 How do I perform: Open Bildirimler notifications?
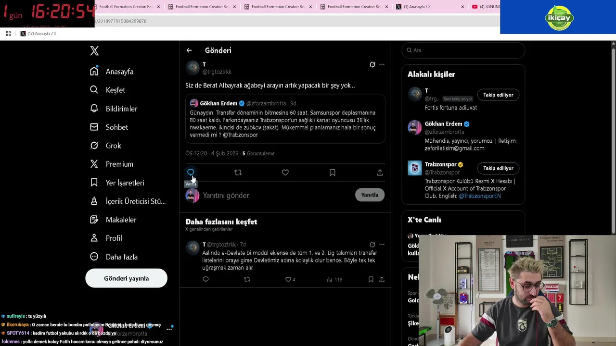point(114,109)
